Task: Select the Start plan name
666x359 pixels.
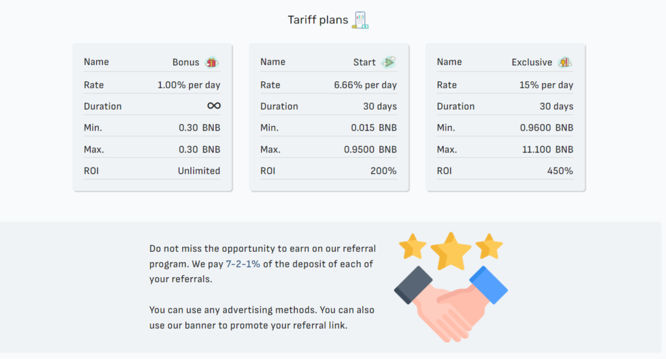Action: click(364, 62)
